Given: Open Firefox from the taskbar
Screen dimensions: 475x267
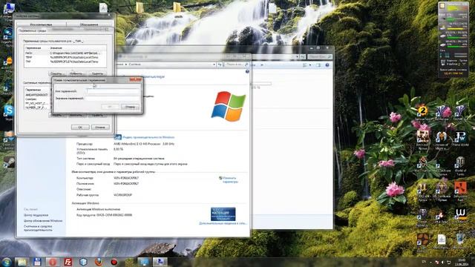Looking at the screenshot, I should tap(99, 262).
